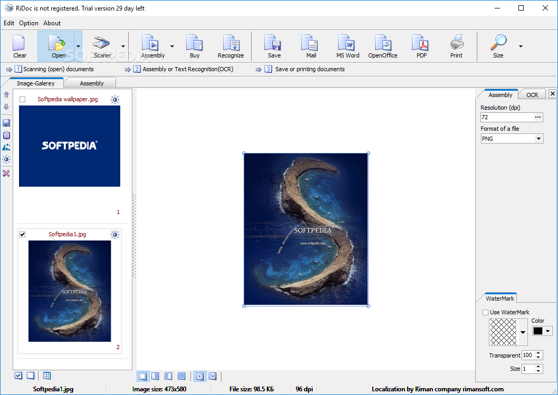Switch to the Image-Galerey tab
Viewport: 558px width, 395px height.
(x=35, y=83)
